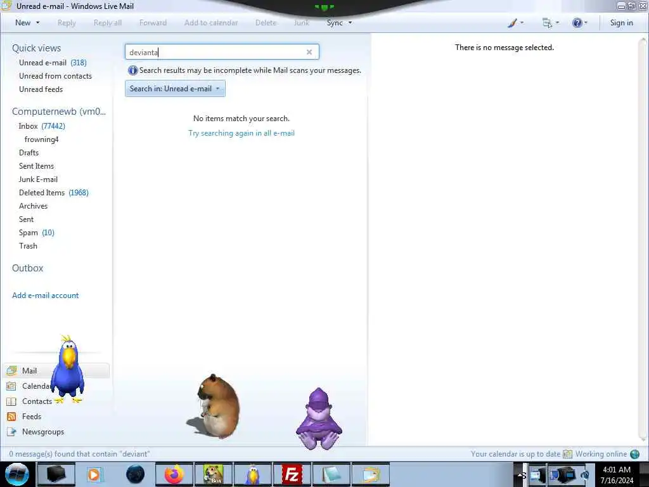Open the parrot app taskbar icon
Image resolution: width=649 pixels, height=487 pixels.
coord(252,474)
